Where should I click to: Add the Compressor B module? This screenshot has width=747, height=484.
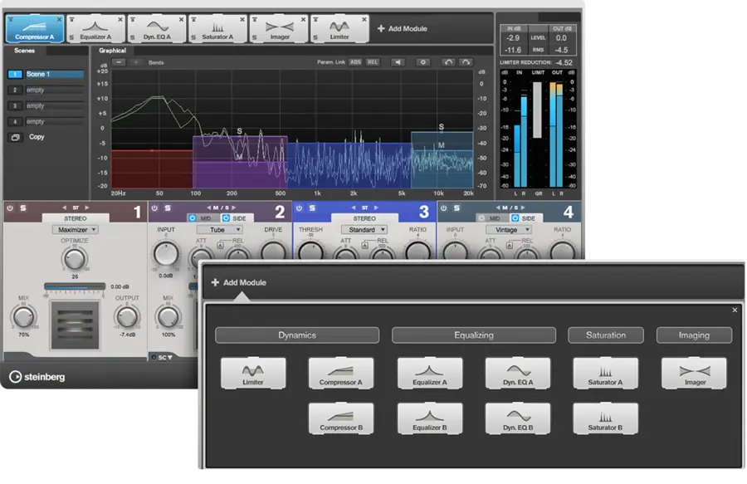341,418
